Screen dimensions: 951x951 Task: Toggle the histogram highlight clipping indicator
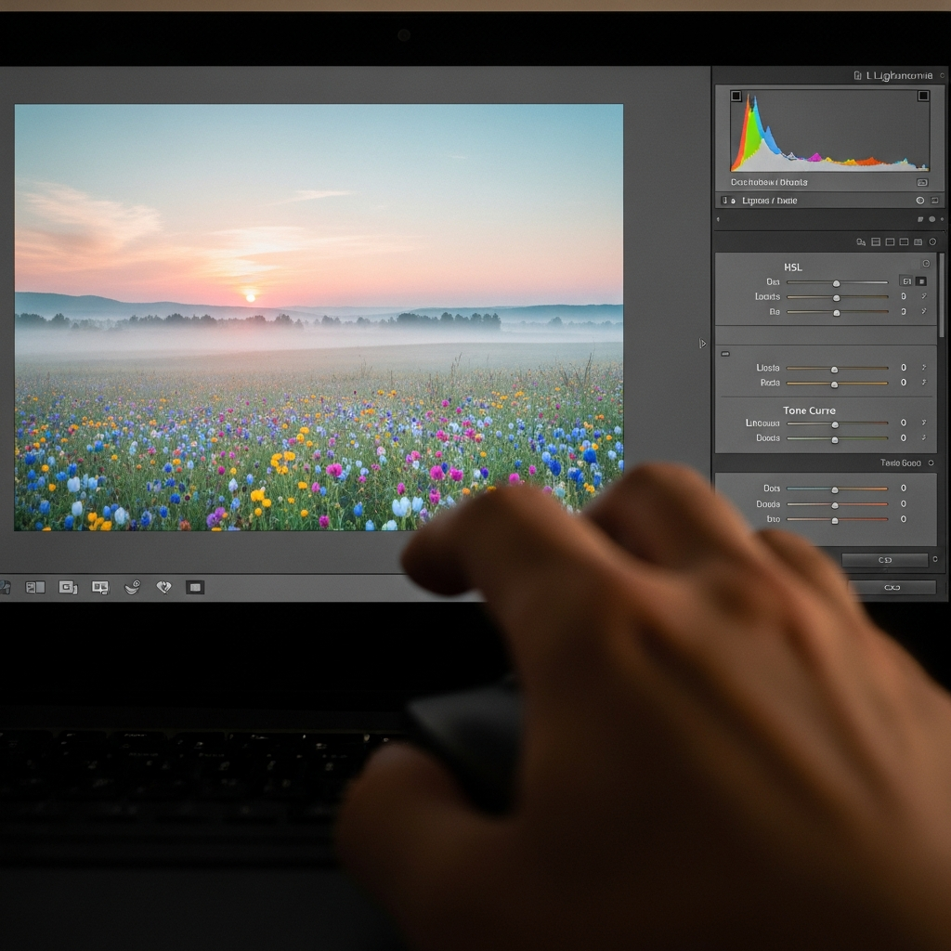pos(923,96)
